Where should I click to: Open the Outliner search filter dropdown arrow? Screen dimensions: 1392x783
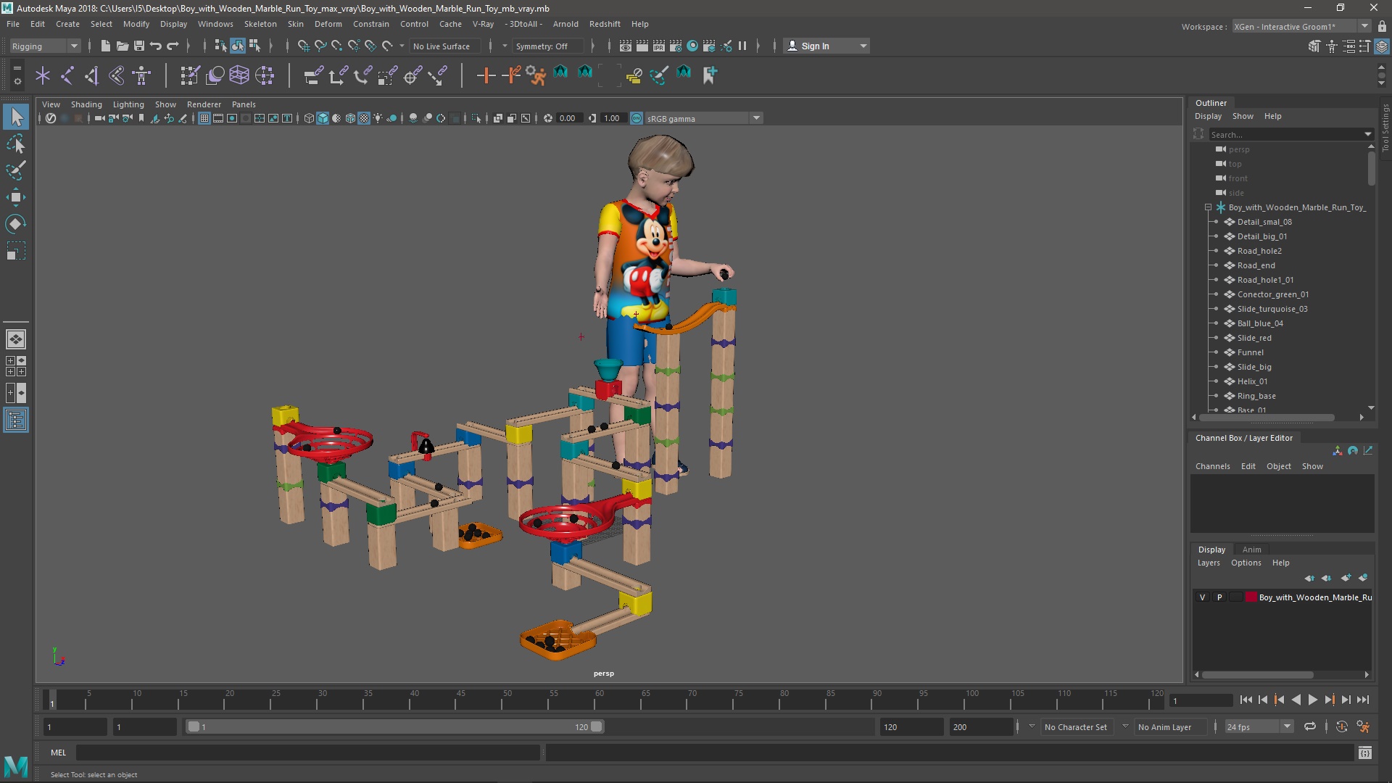1368,134
